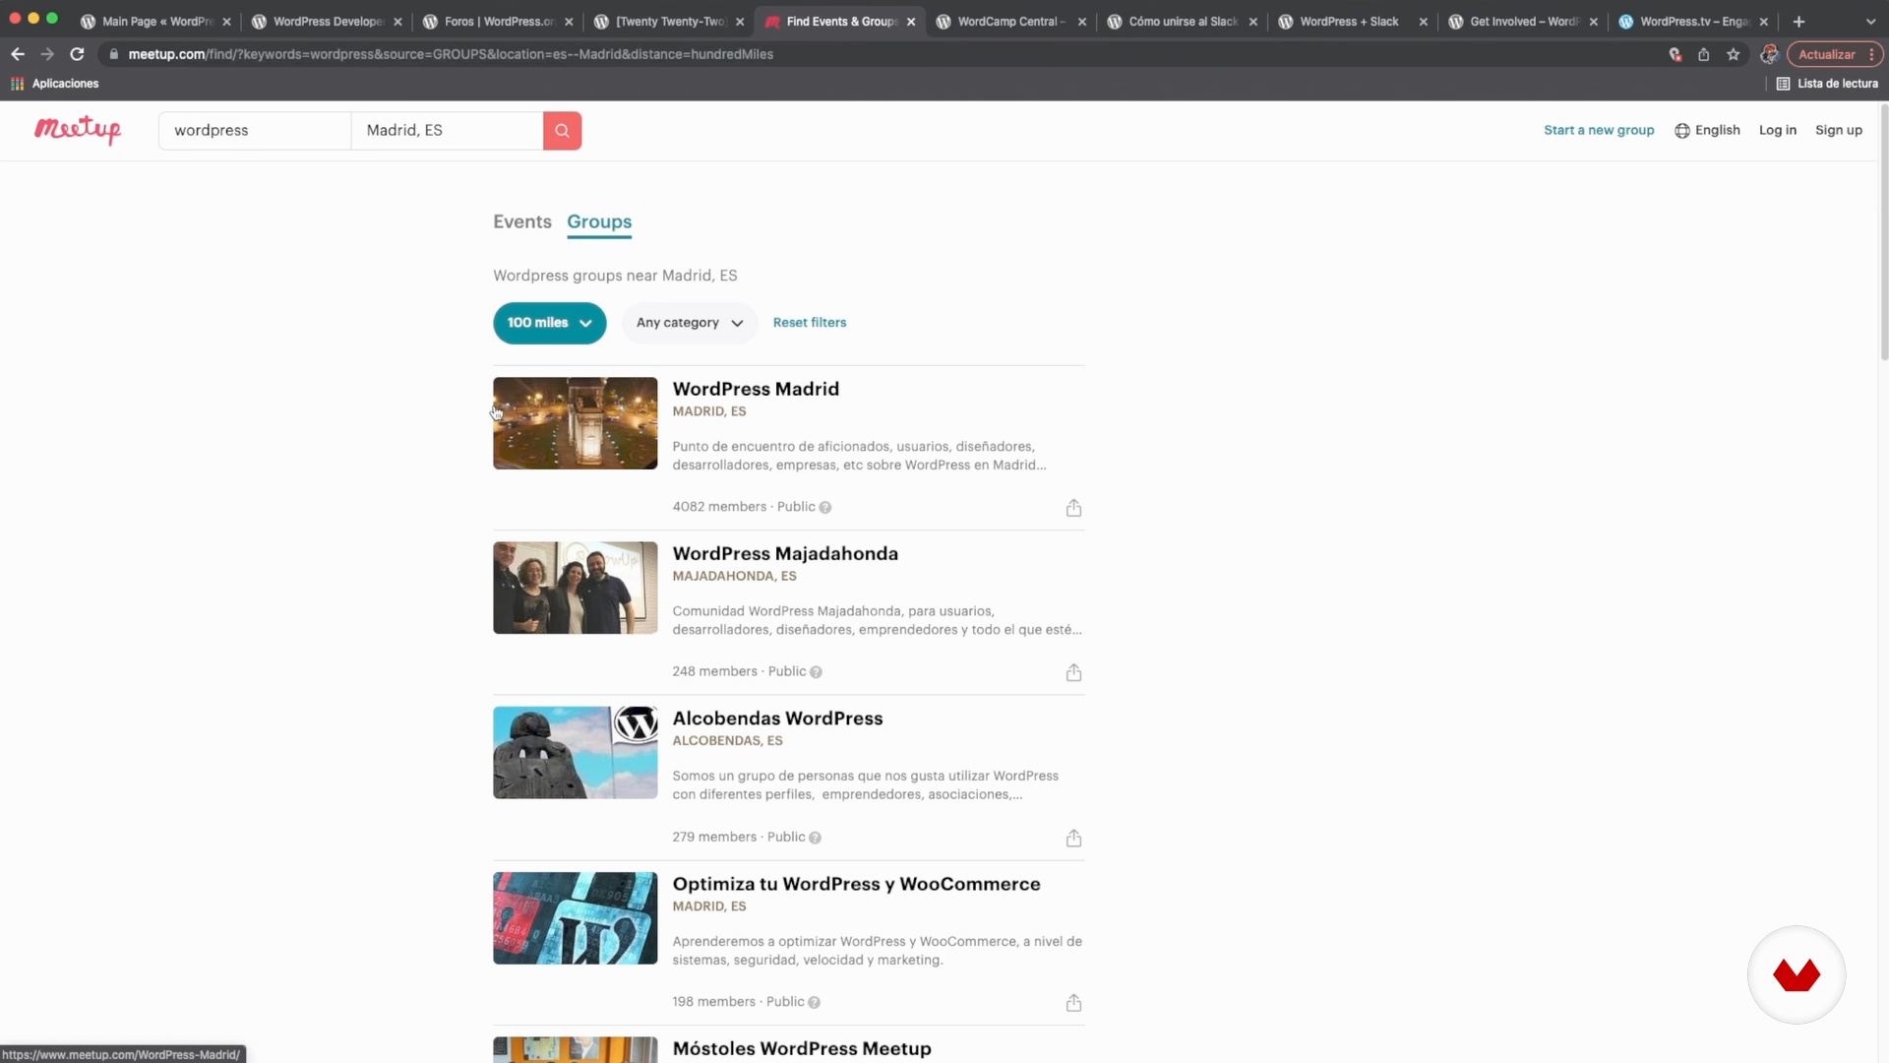The image size is (1889, 1063).
Task: Click the red search magnifier button
Action: (x=562, y=130)
